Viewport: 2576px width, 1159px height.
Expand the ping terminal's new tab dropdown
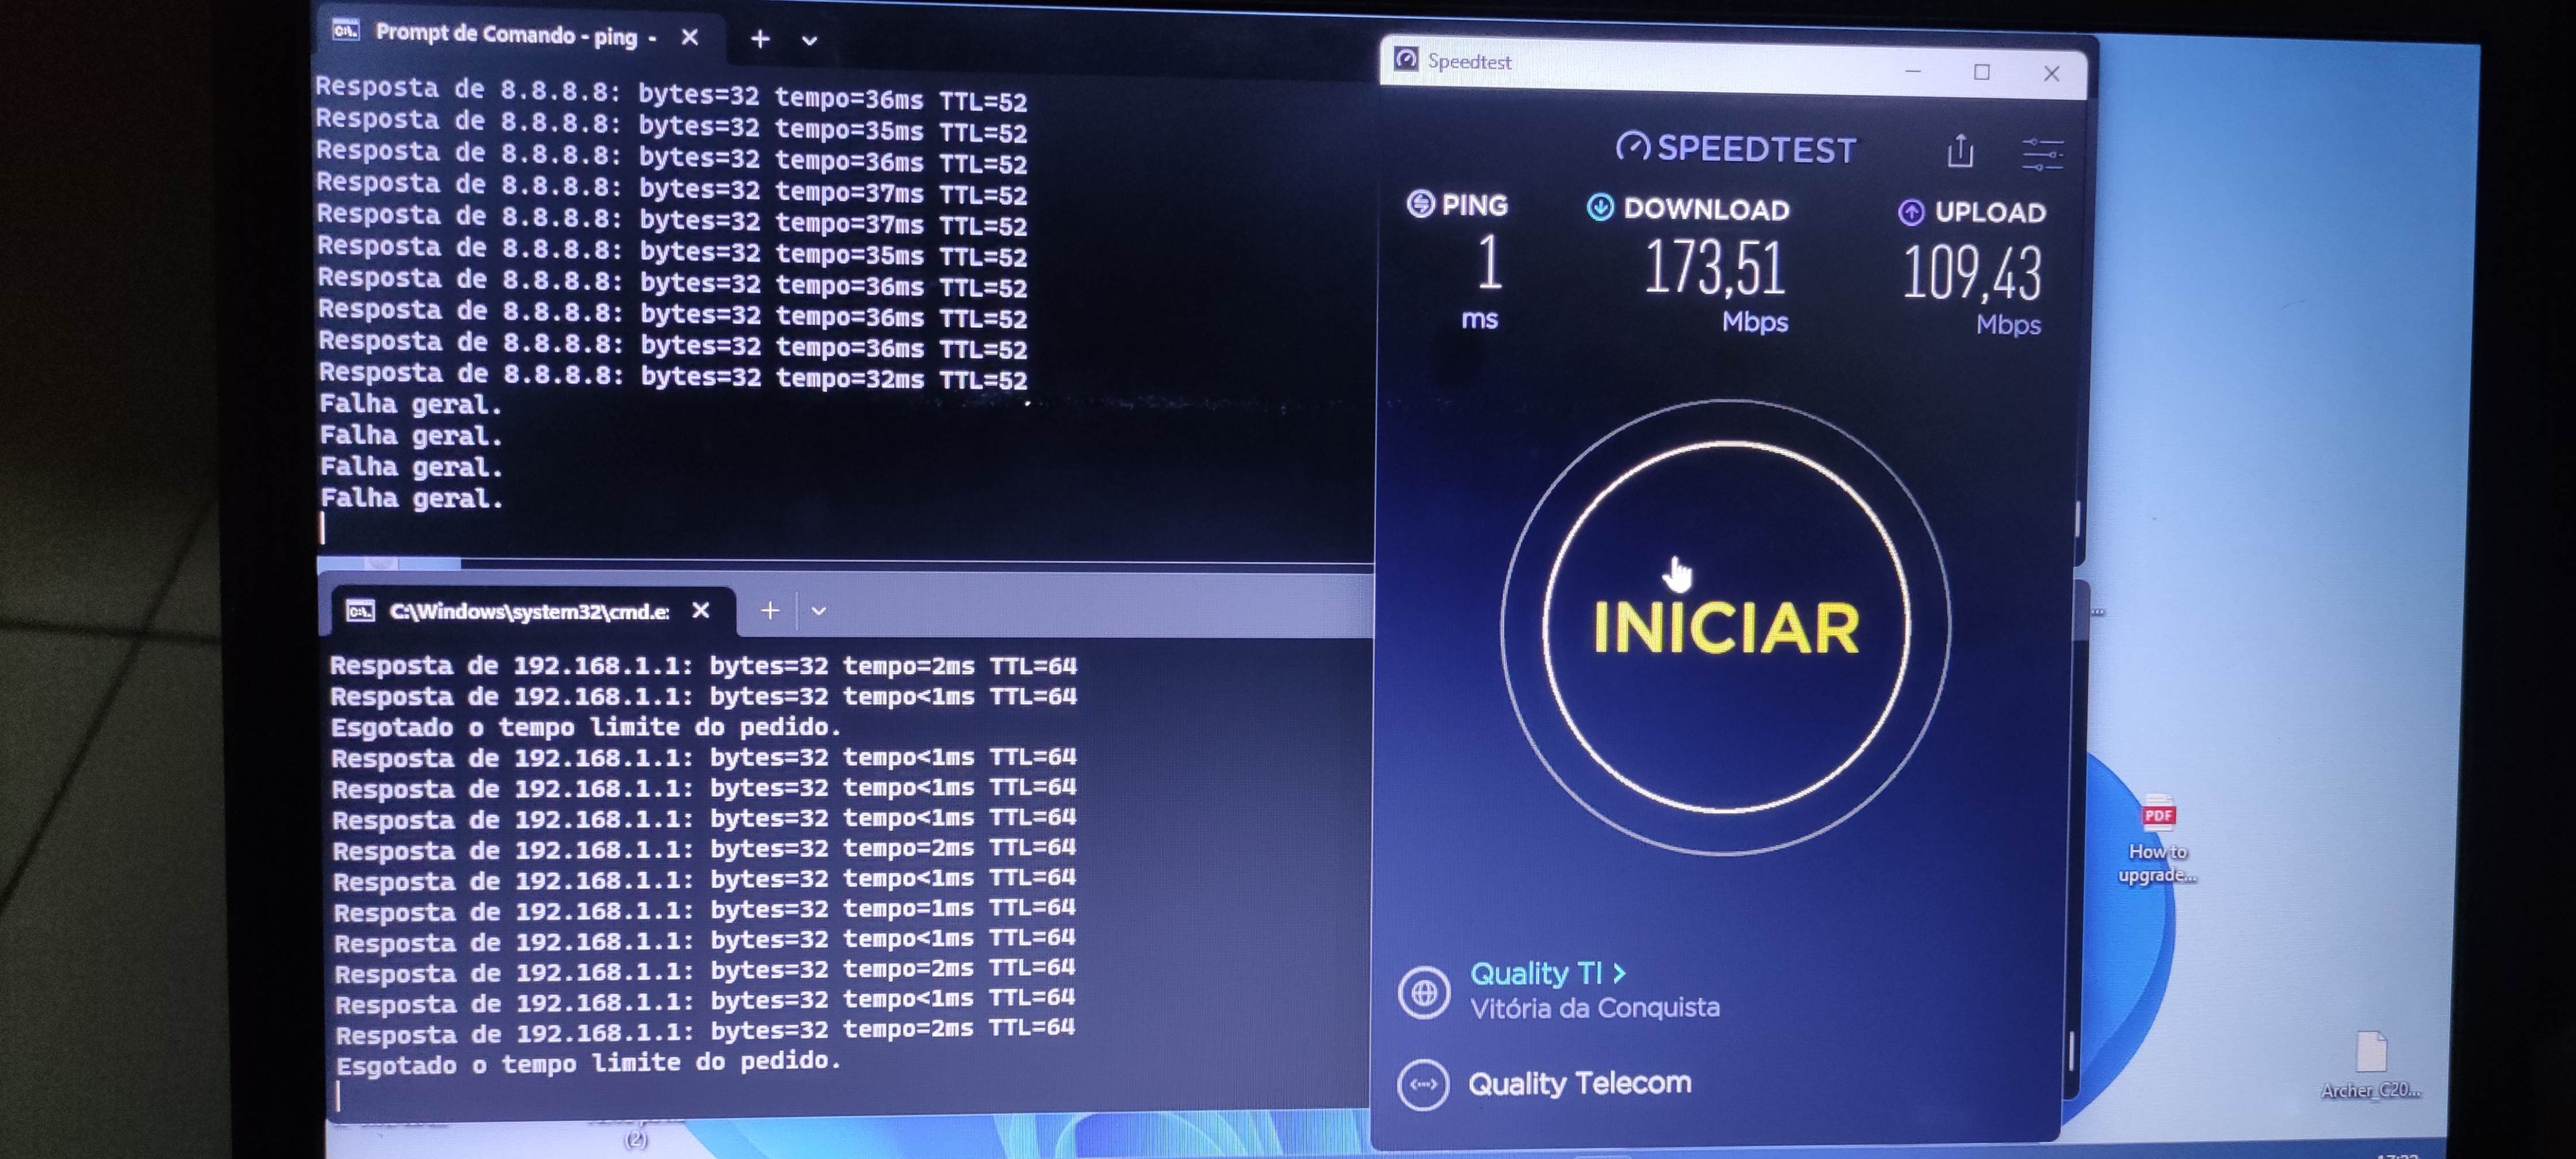[x=809, y=41]
